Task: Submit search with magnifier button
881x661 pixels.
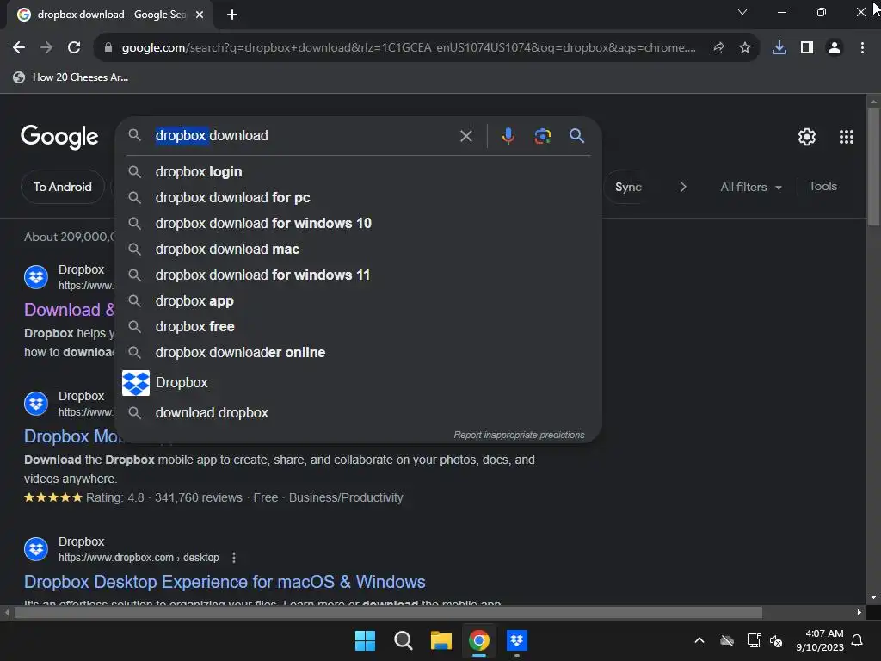Action: pos(576,135)
